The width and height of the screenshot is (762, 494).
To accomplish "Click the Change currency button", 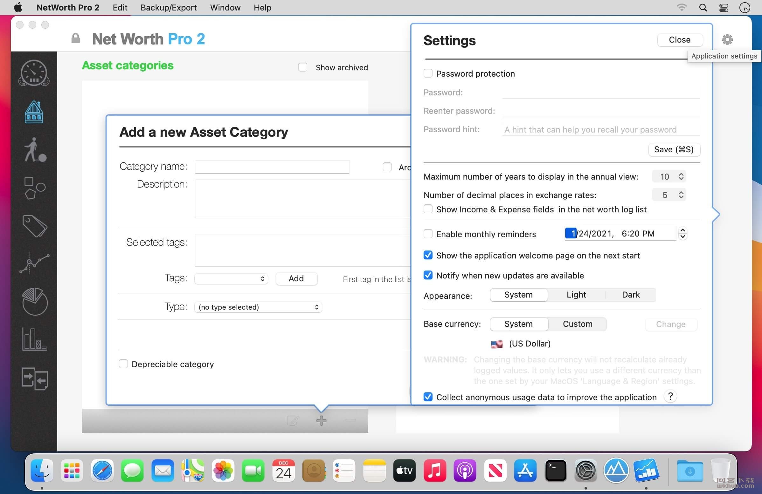I will [x=671, y=324].
